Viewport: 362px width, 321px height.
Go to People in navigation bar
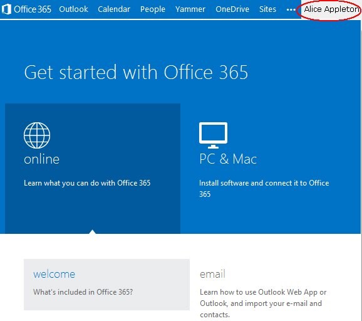click(153, 9)
